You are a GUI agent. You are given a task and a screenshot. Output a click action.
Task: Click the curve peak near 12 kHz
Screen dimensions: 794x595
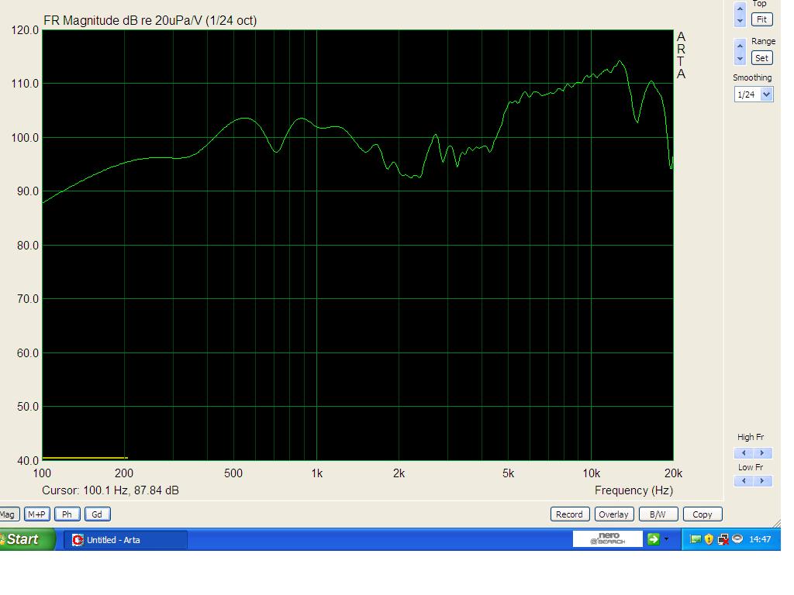pos(620,61)
